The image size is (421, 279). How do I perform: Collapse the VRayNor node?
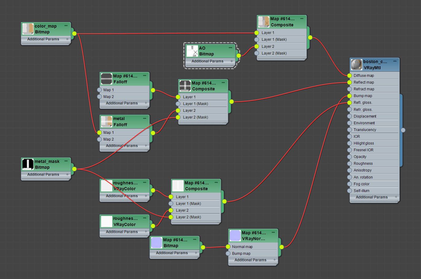pos(273,232)
